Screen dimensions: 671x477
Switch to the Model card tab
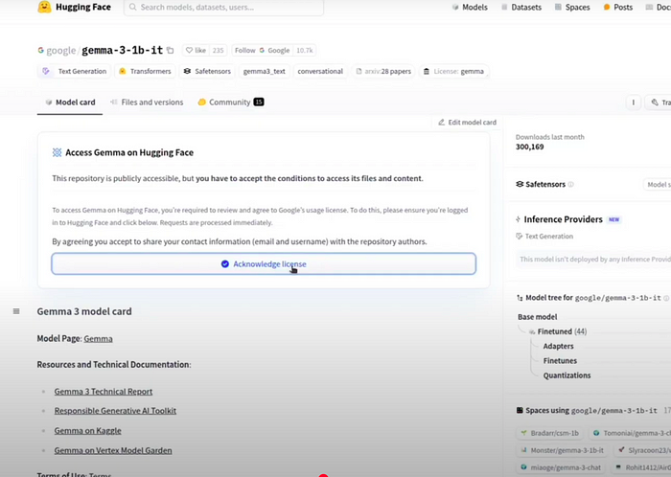click(x=70, y=102)
